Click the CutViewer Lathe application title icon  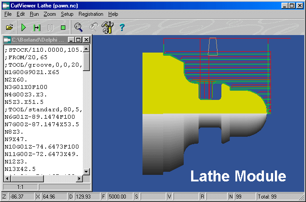pos(6,5)
